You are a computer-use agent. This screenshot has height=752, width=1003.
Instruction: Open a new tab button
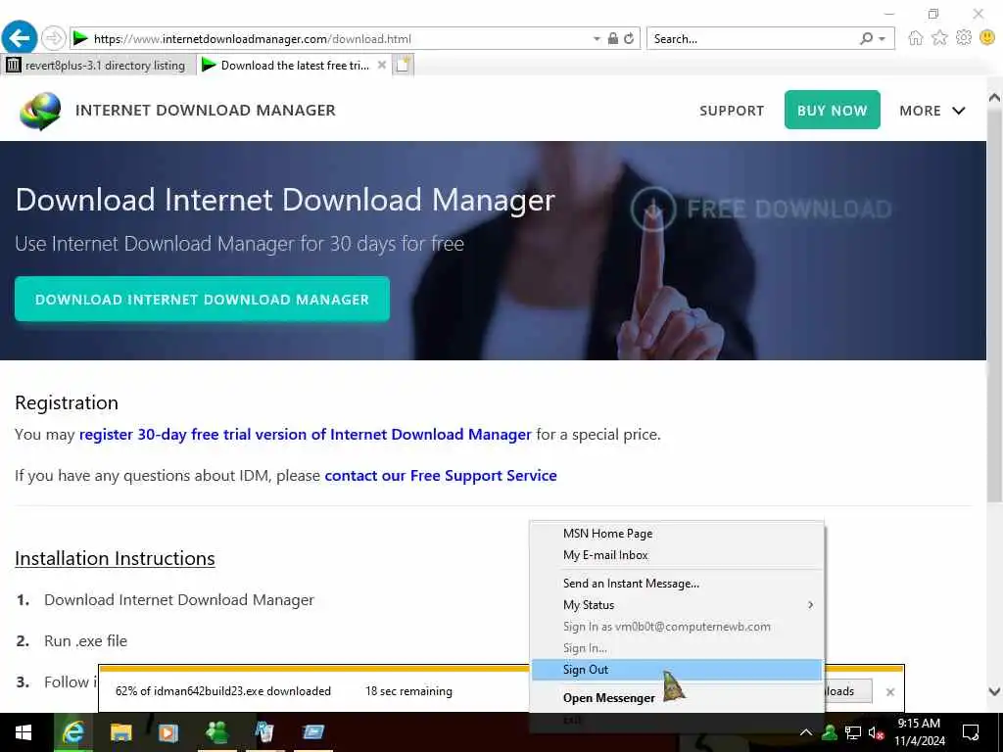point(403,66)
